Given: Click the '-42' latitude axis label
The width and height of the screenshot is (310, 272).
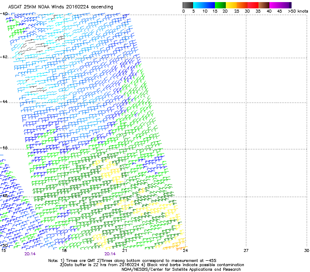Looking at the screenshot, I should [4, 57].
